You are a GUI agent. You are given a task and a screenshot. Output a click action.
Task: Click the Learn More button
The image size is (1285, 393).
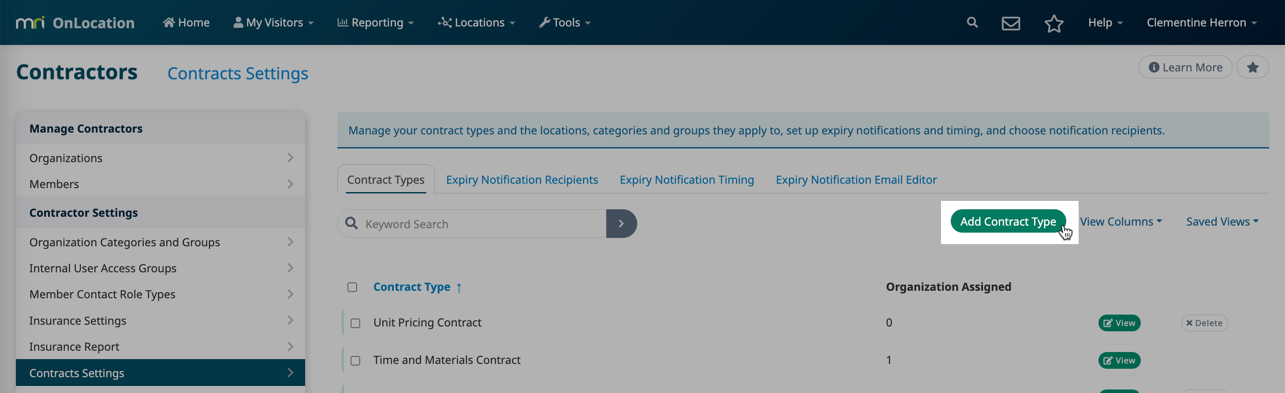click(x=1185, y=67)
